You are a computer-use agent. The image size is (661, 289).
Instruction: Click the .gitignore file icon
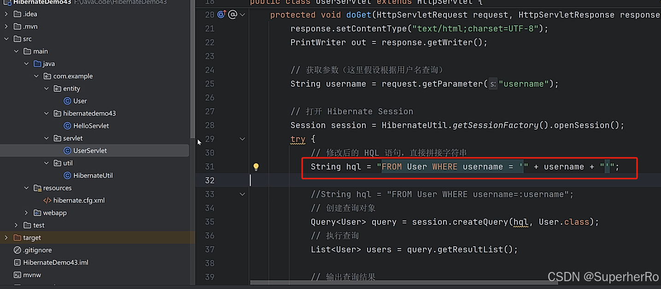click(x=18, y=250)
